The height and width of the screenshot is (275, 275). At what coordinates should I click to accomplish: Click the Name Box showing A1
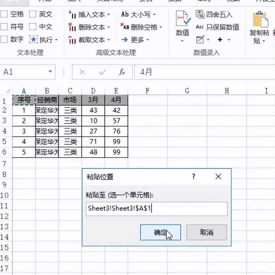(27, 72)
